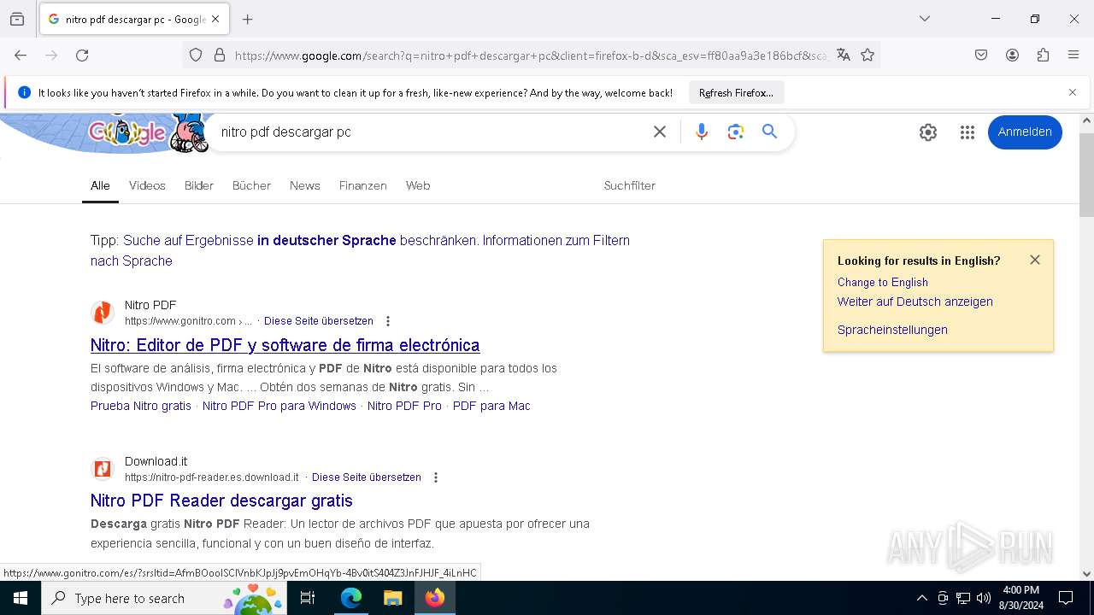Open Nitro PDF Pro para Windows sitelink
Screen dimensions: 1094x615
(279, 406)
